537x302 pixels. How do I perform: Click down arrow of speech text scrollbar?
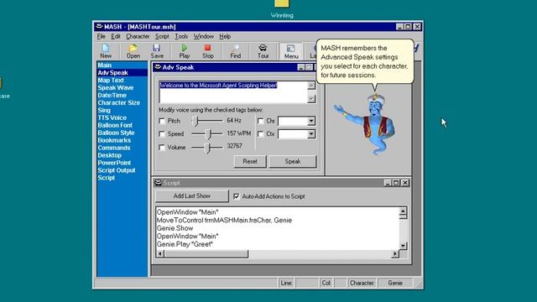[x=311, y=99]
